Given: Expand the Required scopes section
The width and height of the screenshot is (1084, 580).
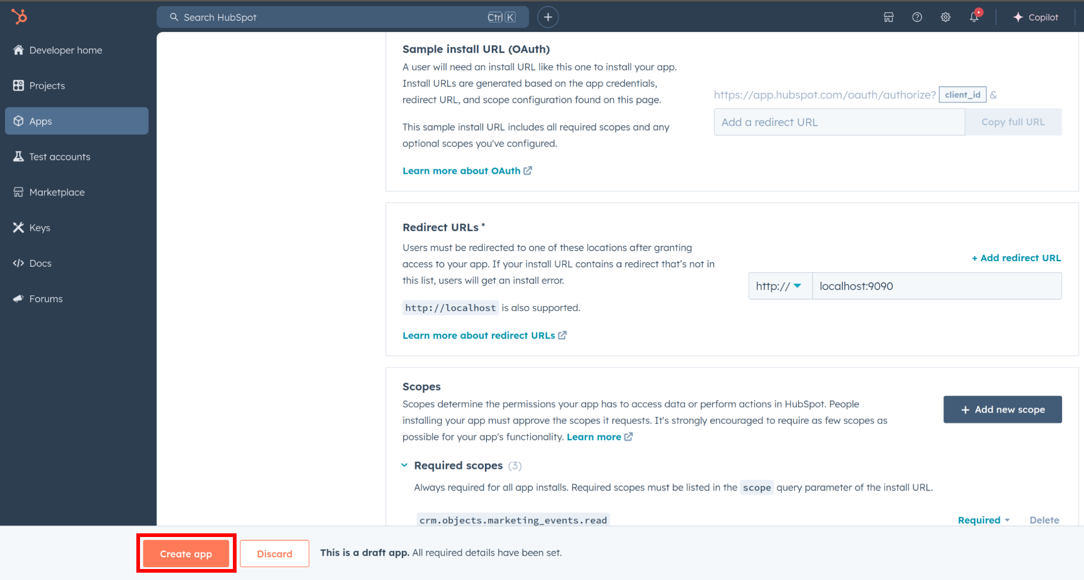Looking at the screenshot, I should tap(404, 465).
